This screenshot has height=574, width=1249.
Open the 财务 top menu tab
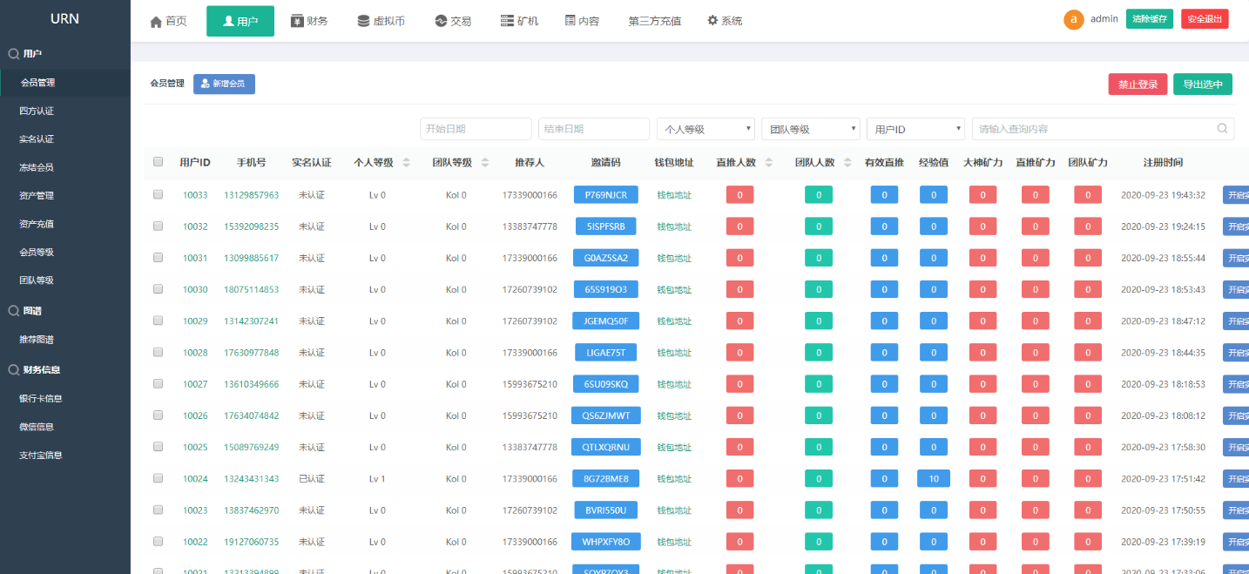(x=309, y=21)
